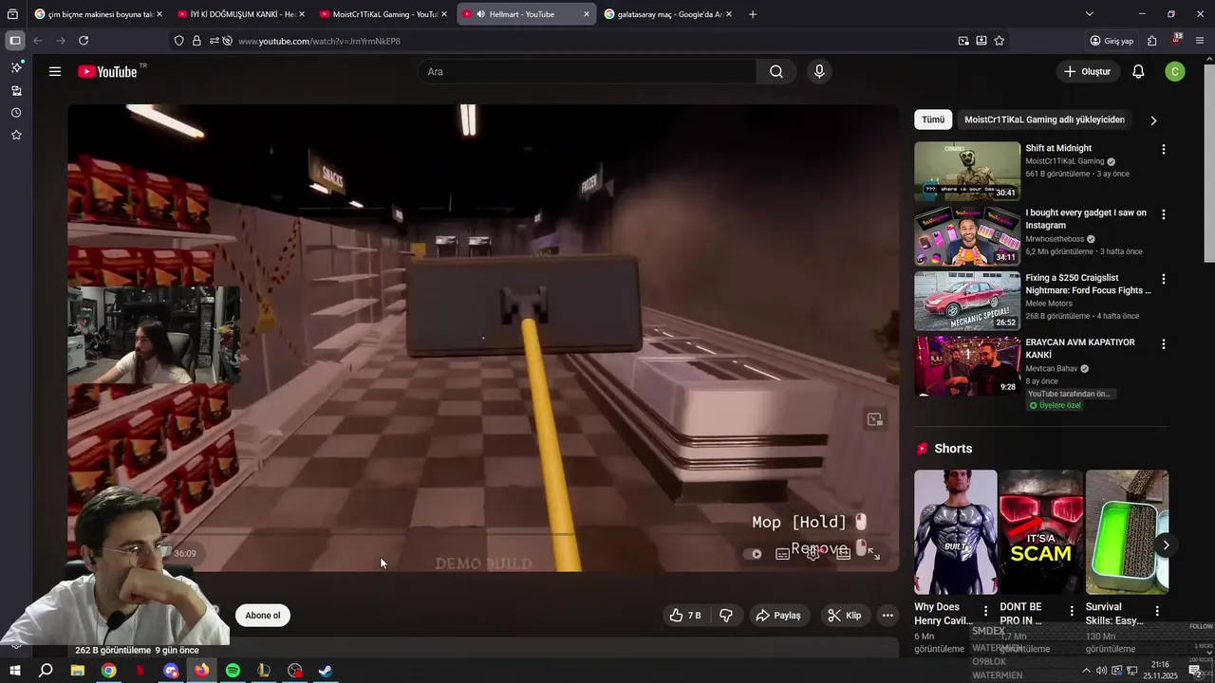Screen dimensions: 1215x683
Task: Go back in browser history
Action: click(38, 41)
